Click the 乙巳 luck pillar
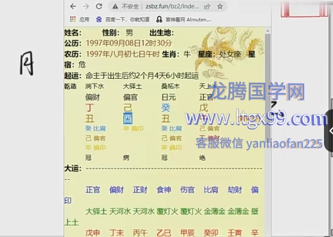 (x=164, y=233)
